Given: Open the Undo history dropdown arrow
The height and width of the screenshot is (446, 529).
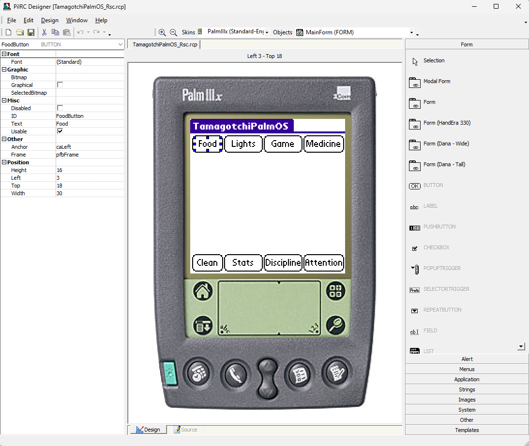Looking at the screenshot, I should (x=89, y=32).
